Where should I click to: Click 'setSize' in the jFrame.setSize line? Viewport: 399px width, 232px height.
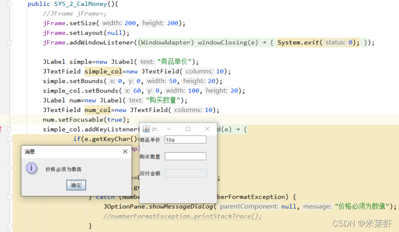[82, 23]
